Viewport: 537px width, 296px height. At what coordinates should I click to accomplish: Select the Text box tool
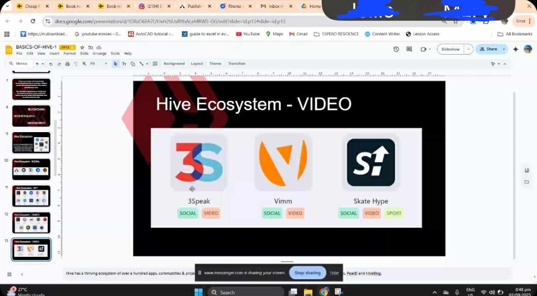124,64
